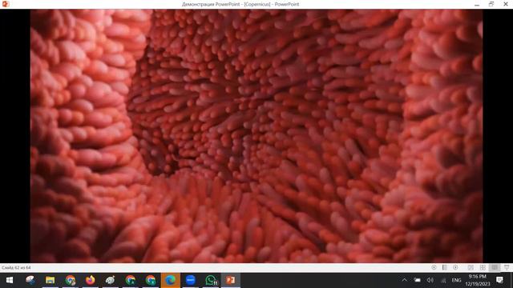The height and width of the screenshot is (288, 513).
Task: Close the PowerPoint presentation window
Action: 506,4
